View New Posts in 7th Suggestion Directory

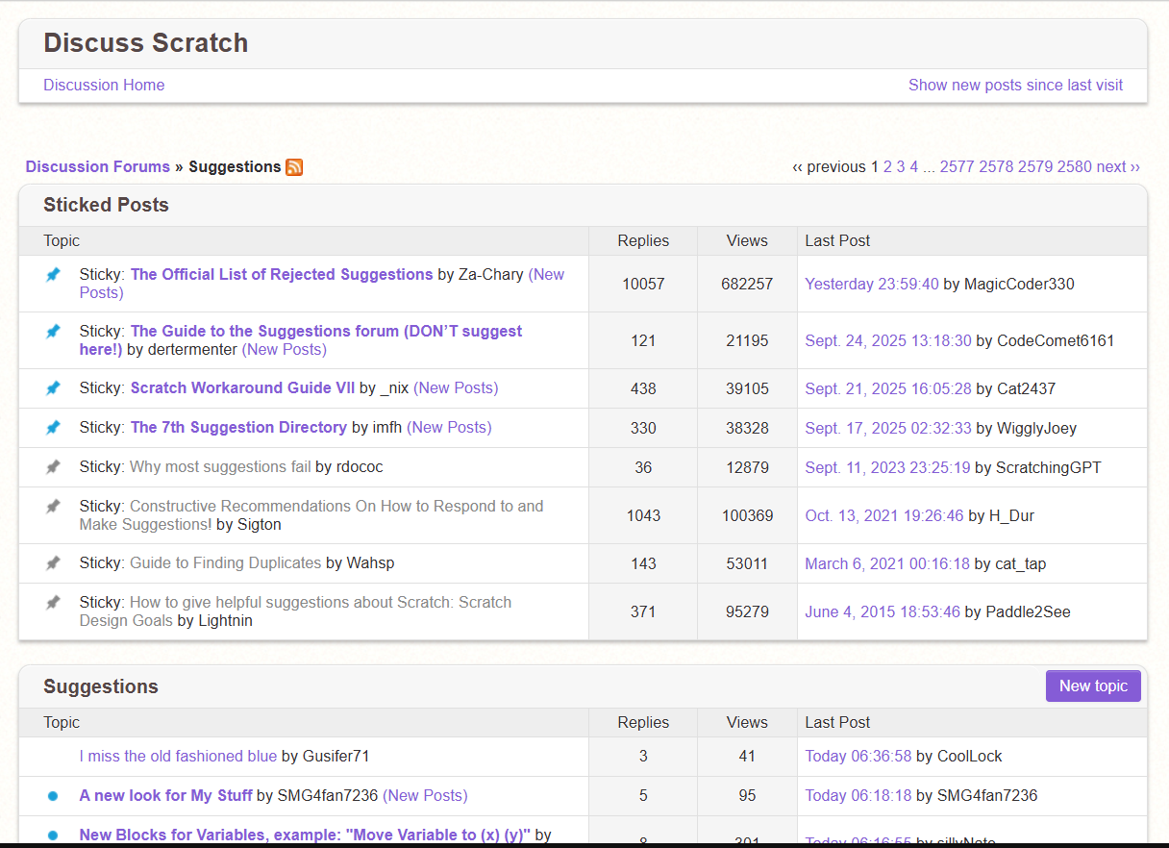click(449, 427)
